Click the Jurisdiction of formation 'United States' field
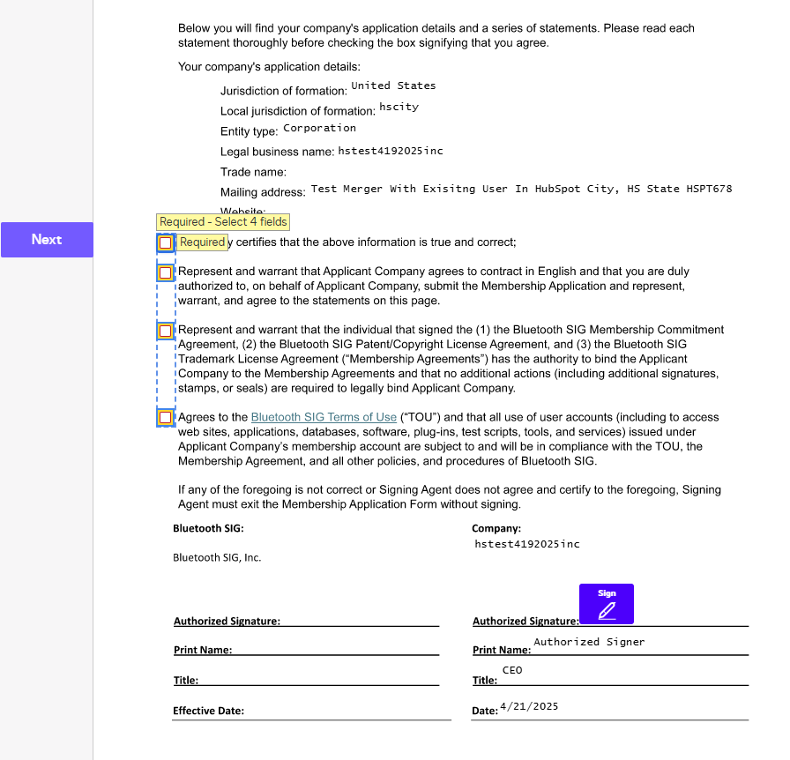This screenshot has width=790, height=760. click(393, 86)
